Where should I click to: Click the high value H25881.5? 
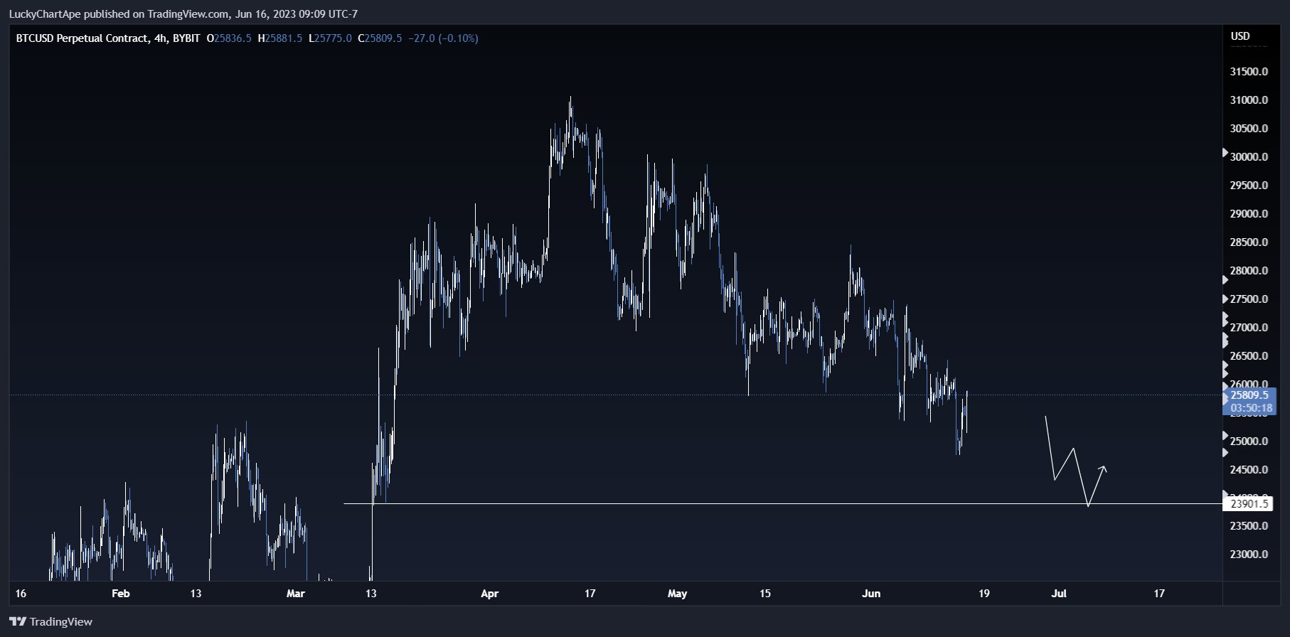(279, 38)
